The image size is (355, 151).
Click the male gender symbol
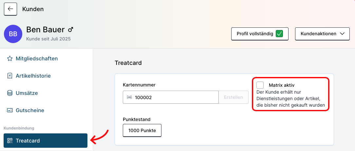(x=70, y=30)
